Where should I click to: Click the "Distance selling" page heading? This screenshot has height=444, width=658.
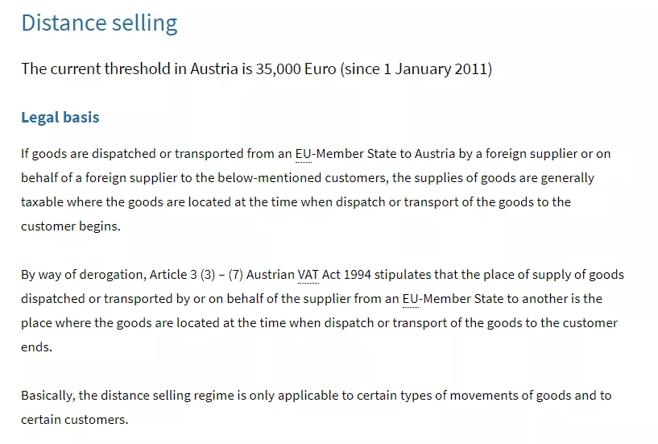99,23
